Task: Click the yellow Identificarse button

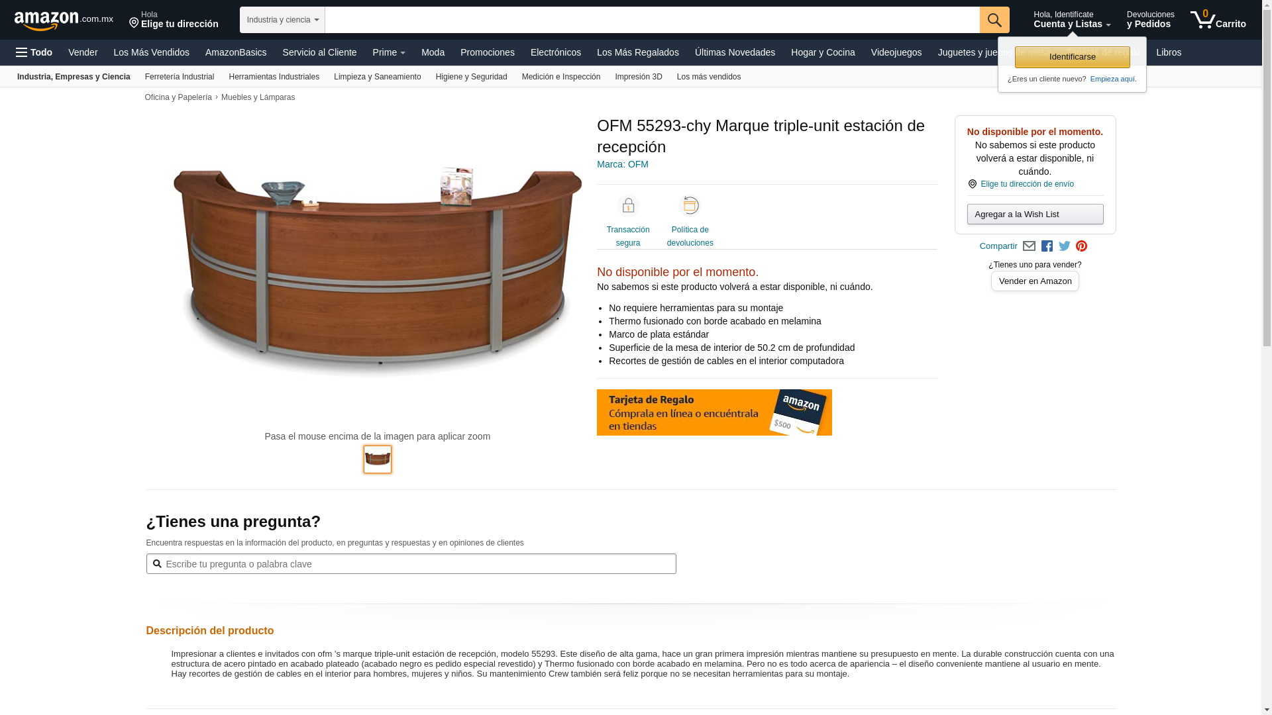Action: [1072, 57]
